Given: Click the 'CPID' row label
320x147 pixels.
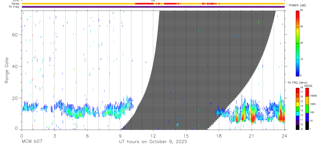Looking at the screenshot, I should click(x=16, y=1).
